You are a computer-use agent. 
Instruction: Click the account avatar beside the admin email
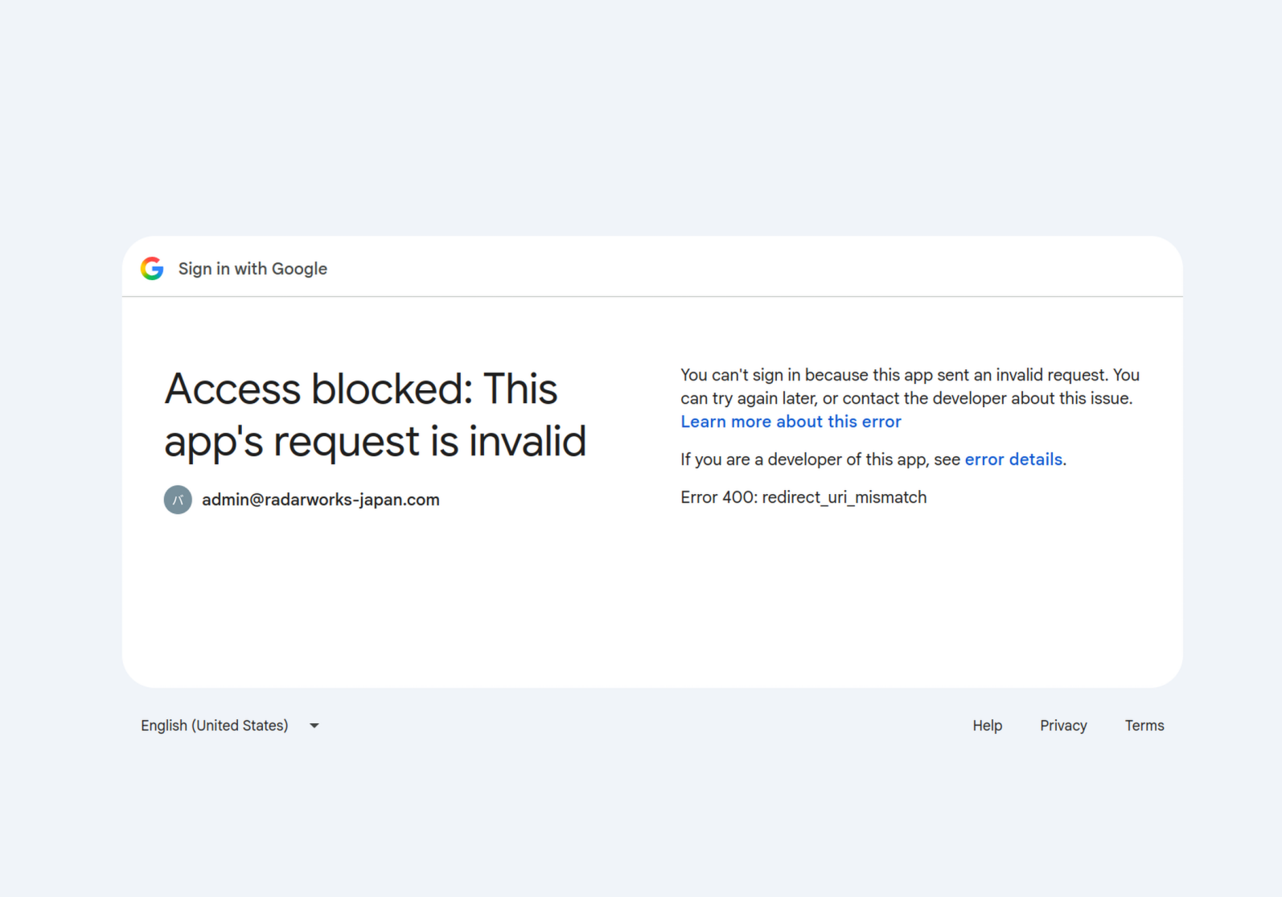pyautogui.click(x=178, y=500)
